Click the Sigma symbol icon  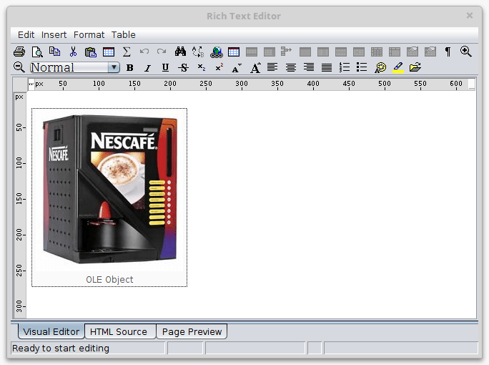coord(127,52)
